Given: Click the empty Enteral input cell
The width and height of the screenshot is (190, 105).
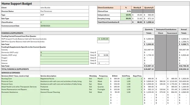Looking at the screenshot, I should 64,61.
